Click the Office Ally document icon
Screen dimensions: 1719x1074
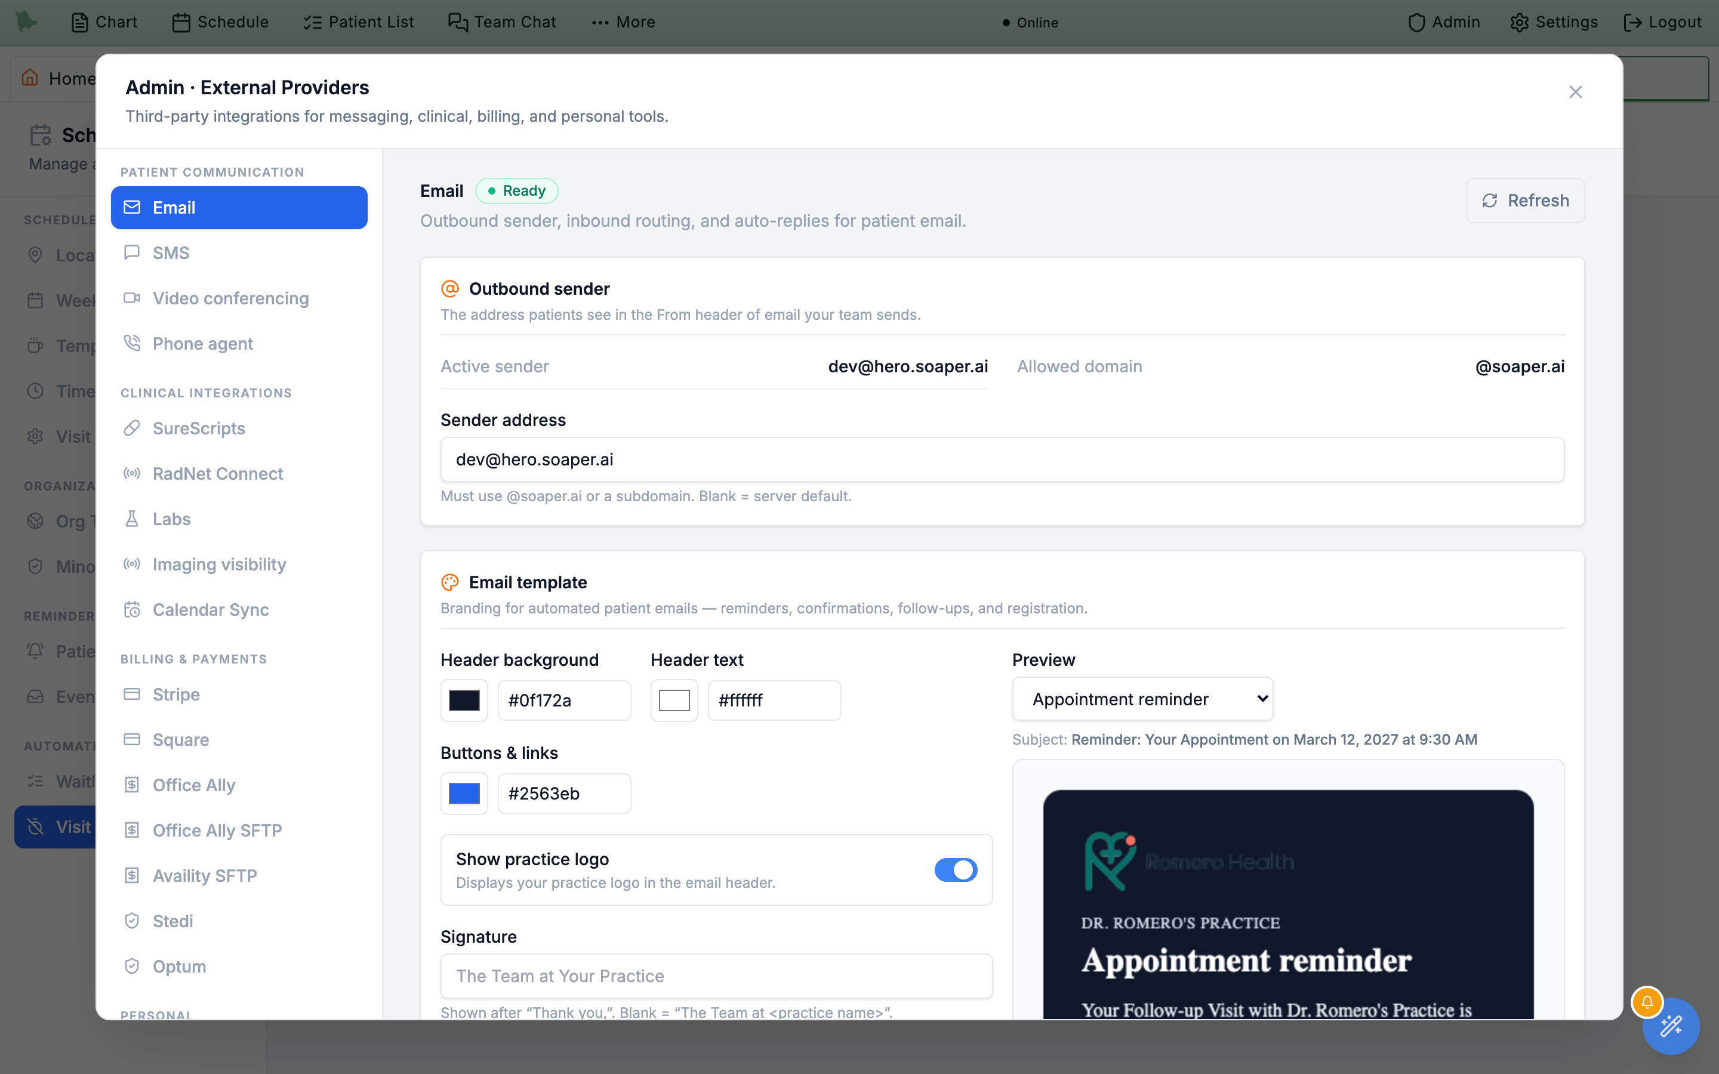[132, 785]
